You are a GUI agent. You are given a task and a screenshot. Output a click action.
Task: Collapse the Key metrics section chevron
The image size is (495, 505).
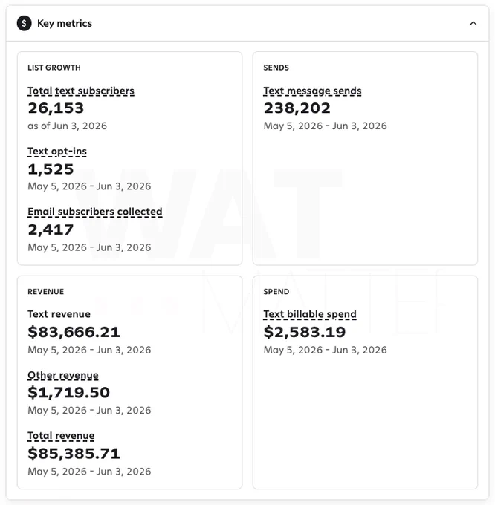(x=473, y=23)
